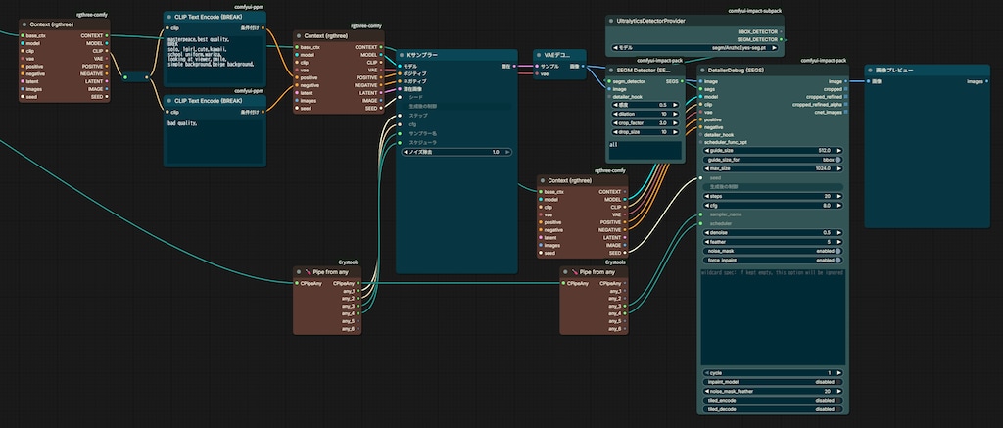The height and width of the screenshot is (428, 1003).
Task: Collapse the 画像プレビュー node title dot
Action: pyautogui.click(x=871, y=70)
